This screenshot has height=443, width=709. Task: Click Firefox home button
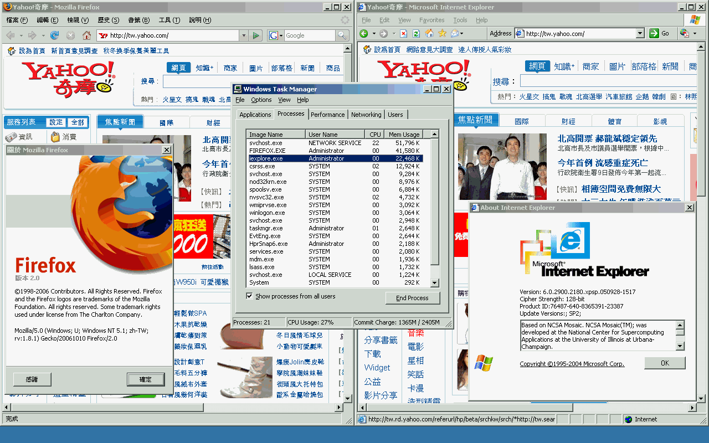(86, 35)
